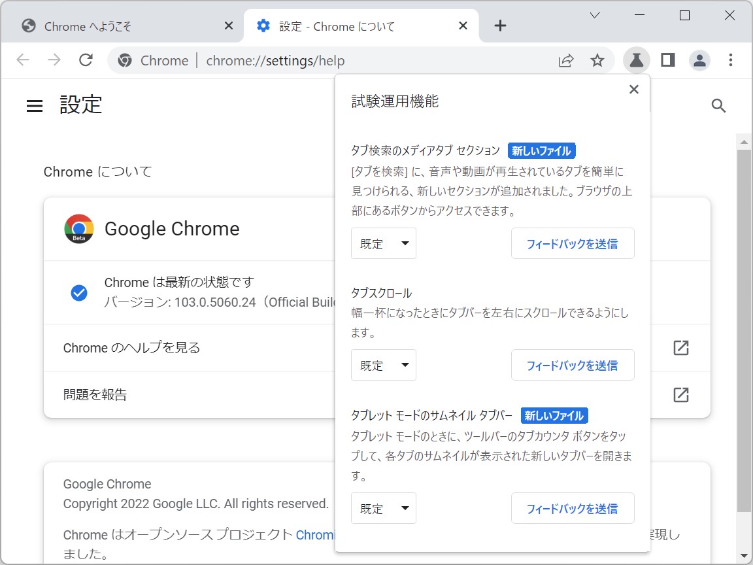The image size is (753, 565).
Task: Click the back navigation arrow
Action: pyautogui.click(x=23, y=60)
